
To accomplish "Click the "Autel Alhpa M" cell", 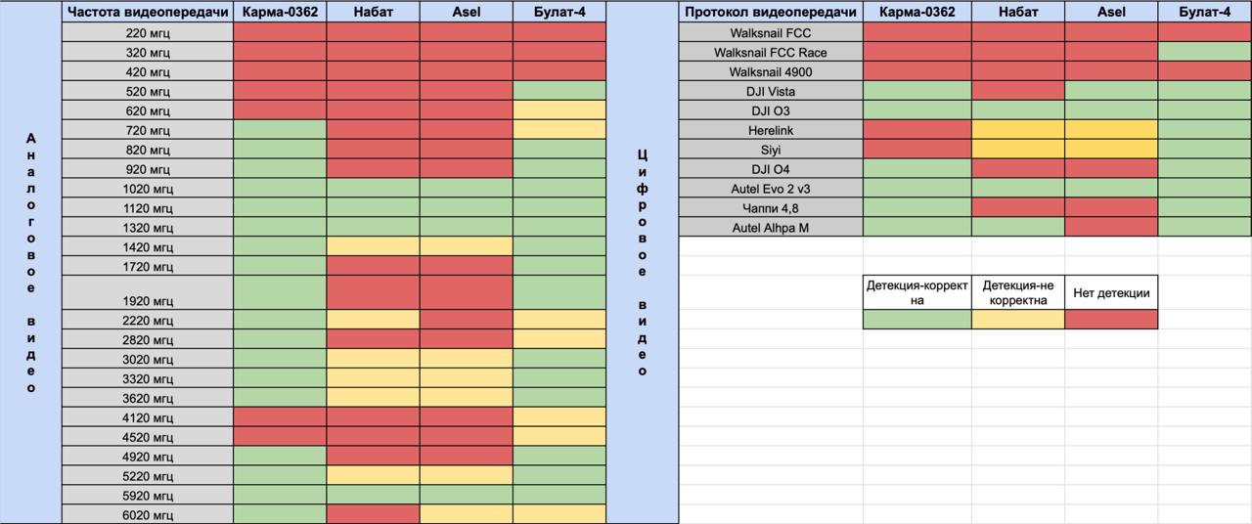I will (x=771, y=227).
